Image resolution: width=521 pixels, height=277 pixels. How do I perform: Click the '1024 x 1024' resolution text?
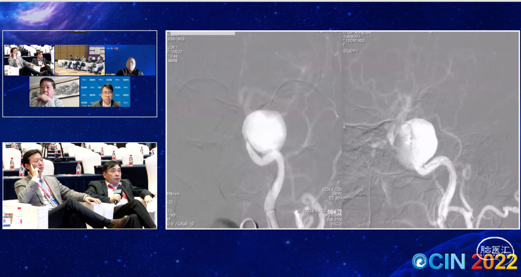tap(331, 189)
